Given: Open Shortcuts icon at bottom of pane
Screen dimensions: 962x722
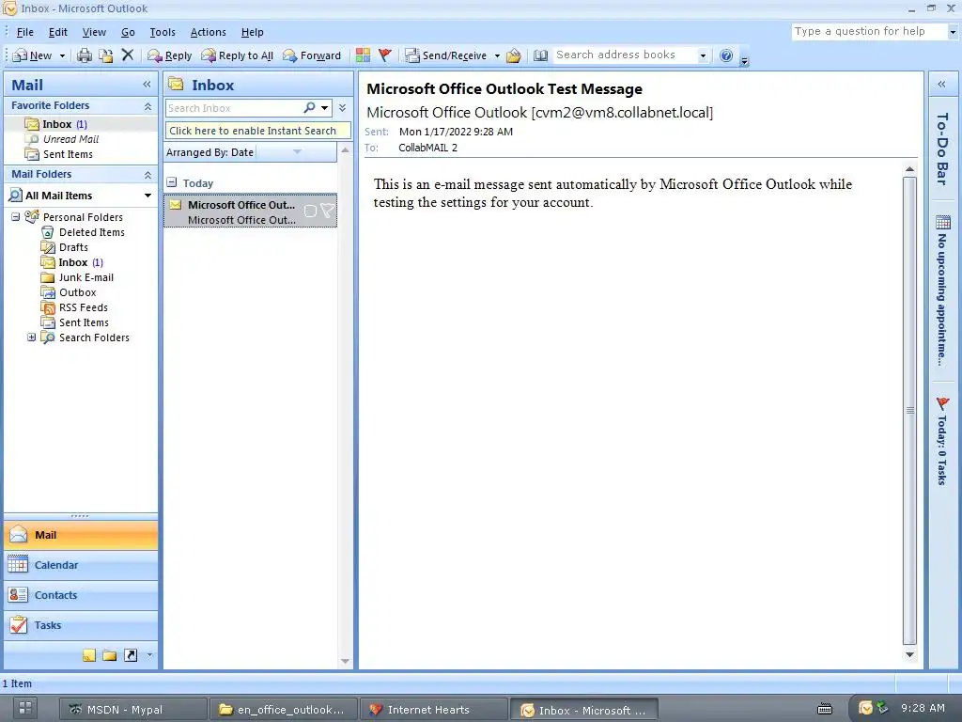Looking at the screenshot, I should coord(131,655).
